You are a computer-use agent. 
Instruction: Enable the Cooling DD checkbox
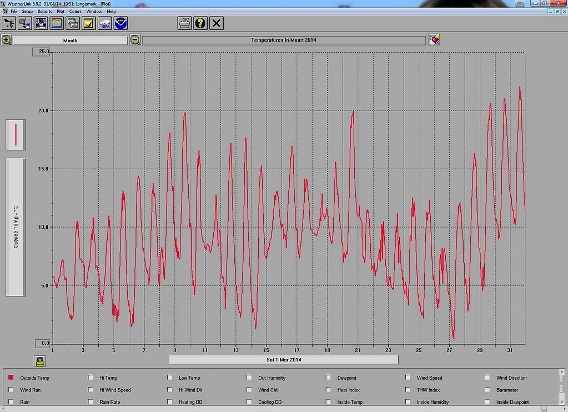[249, 401]
